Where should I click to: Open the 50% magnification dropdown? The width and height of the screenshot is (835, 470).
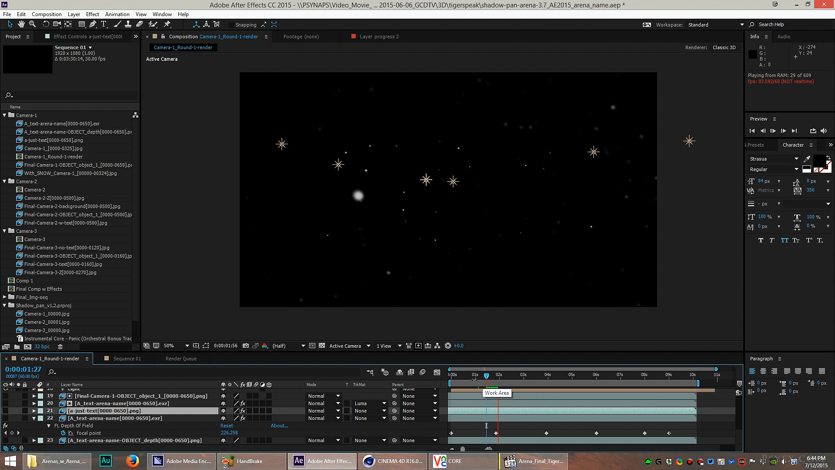click(176, 346)
